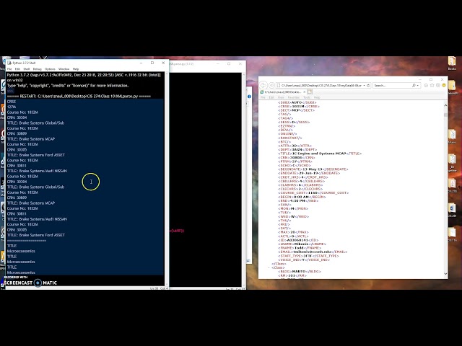The width and height of the screenshot is (462, 346).
Task: Click the STAFF_TYPE XML element line
Action: coord(308,256)
